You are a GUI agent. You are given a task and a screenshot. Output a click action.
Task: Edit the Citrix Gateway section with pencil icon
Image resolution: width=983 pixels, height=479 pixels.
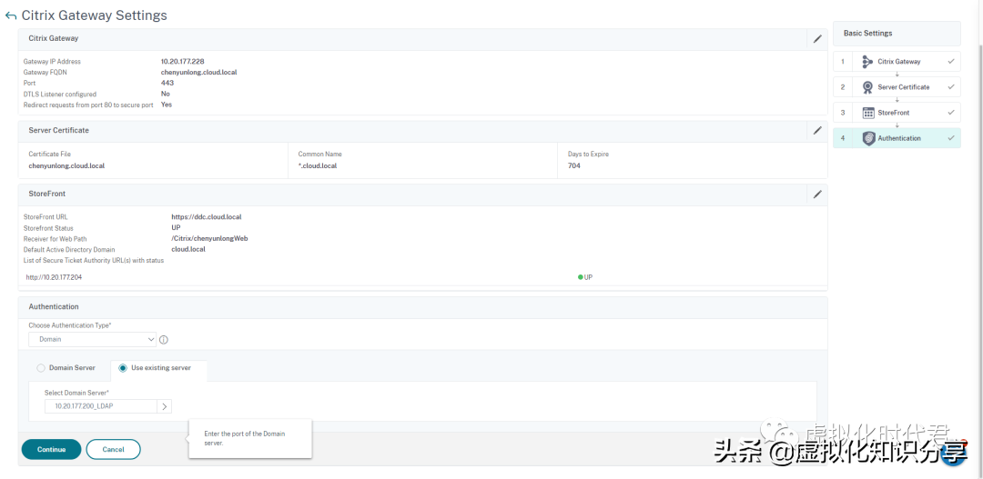click(x=816, y=39)
